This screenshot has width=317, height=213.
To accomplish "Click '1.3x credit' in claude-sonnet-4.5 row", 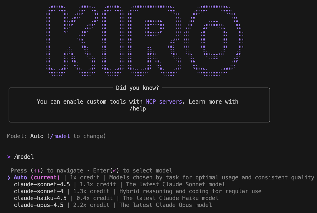I will pyautogui.click(x=98, y=184).
